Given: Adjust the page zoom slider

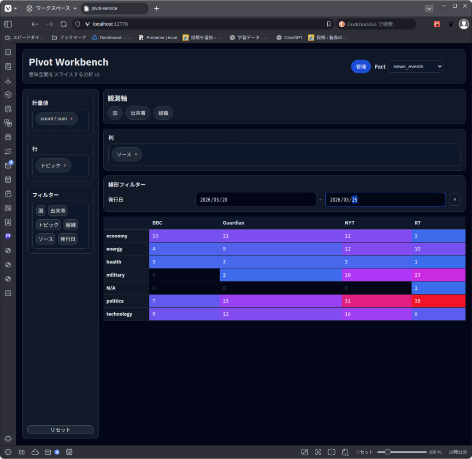Looking at the screenshot, I should pos(388,452).
